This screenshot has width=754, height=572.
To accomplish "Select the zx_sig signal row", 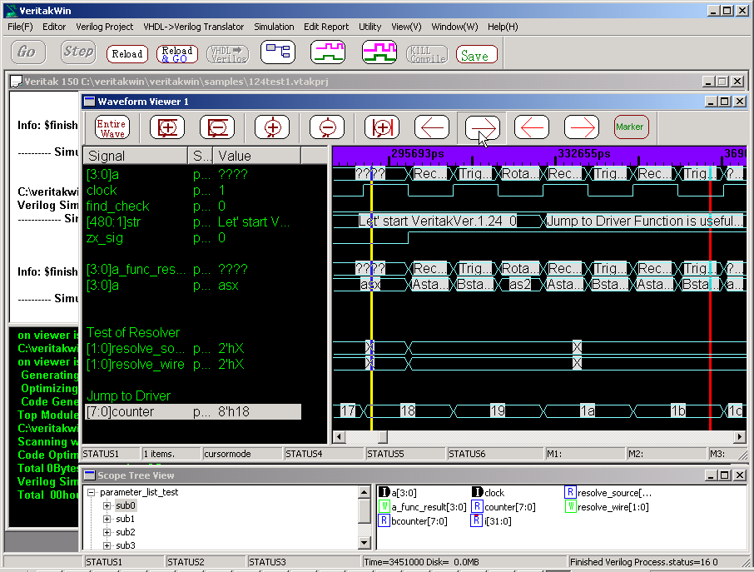I will [x=193, y=238].
